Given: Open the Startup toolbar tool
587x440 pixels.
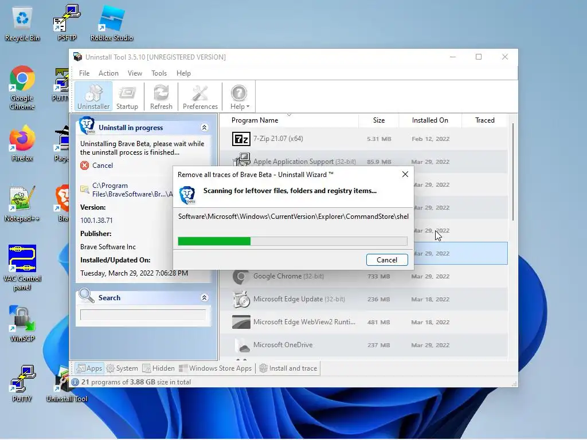Looking at the screenshot, I should coord(127,96).
